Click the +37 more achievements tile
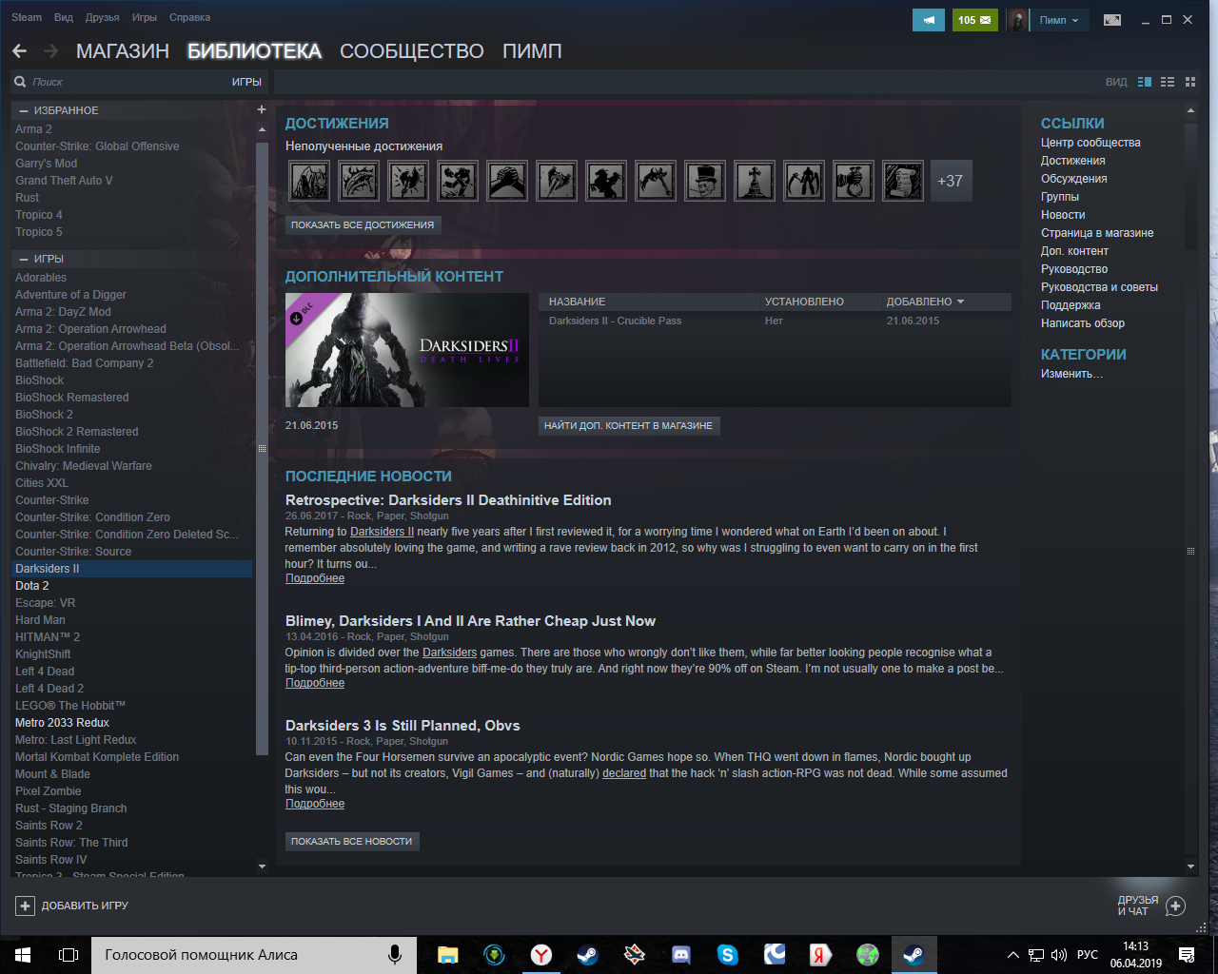The image size is (1218, 974). click(x=951, y=181)
